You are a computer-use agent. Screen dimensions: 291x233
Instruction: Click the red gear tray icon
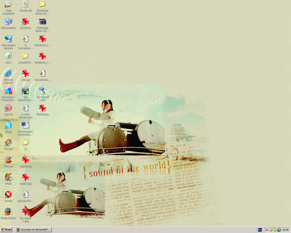point(271,230)
